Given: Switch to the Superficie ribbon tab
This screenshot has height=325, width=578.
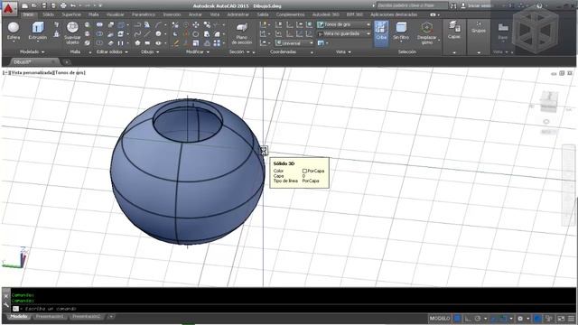Looking at the screenshot, I should (x=71, y=14).
